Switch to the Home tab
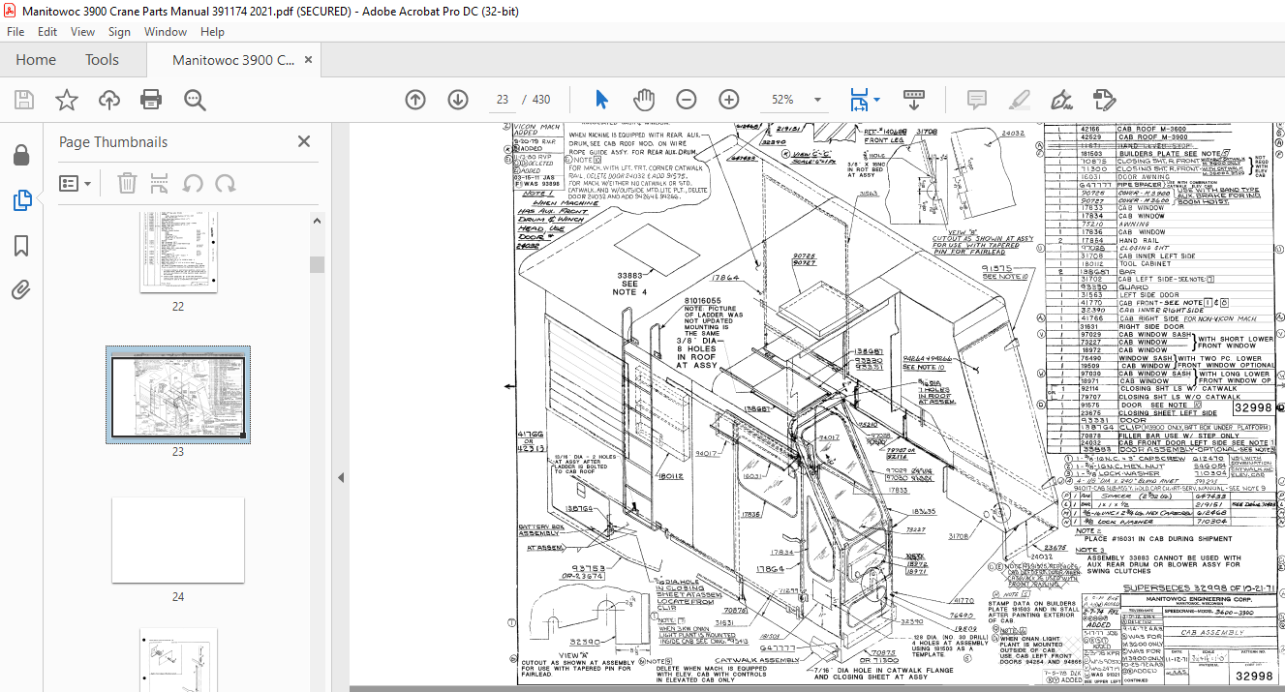 36,60
